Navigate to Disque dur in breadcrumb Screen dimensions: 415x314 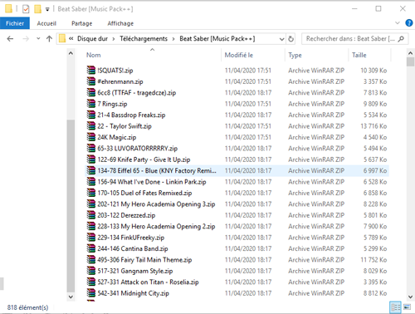[x=92, y=39]
